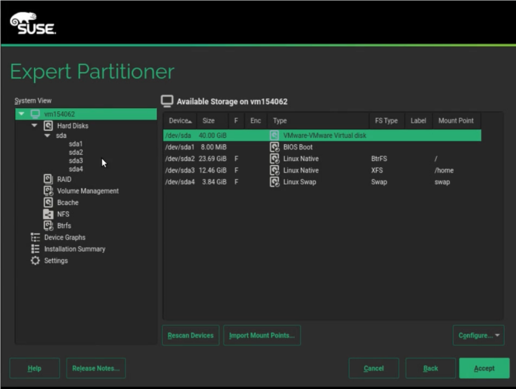This screenshot has height=389, width=516.
Task: Select the /dev/sda2 BtrFS partition row
Action: pyautogui.click(x=320, y=159)
